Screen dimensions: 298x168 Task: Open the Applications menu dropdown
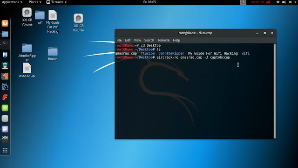tap(12, 2)
